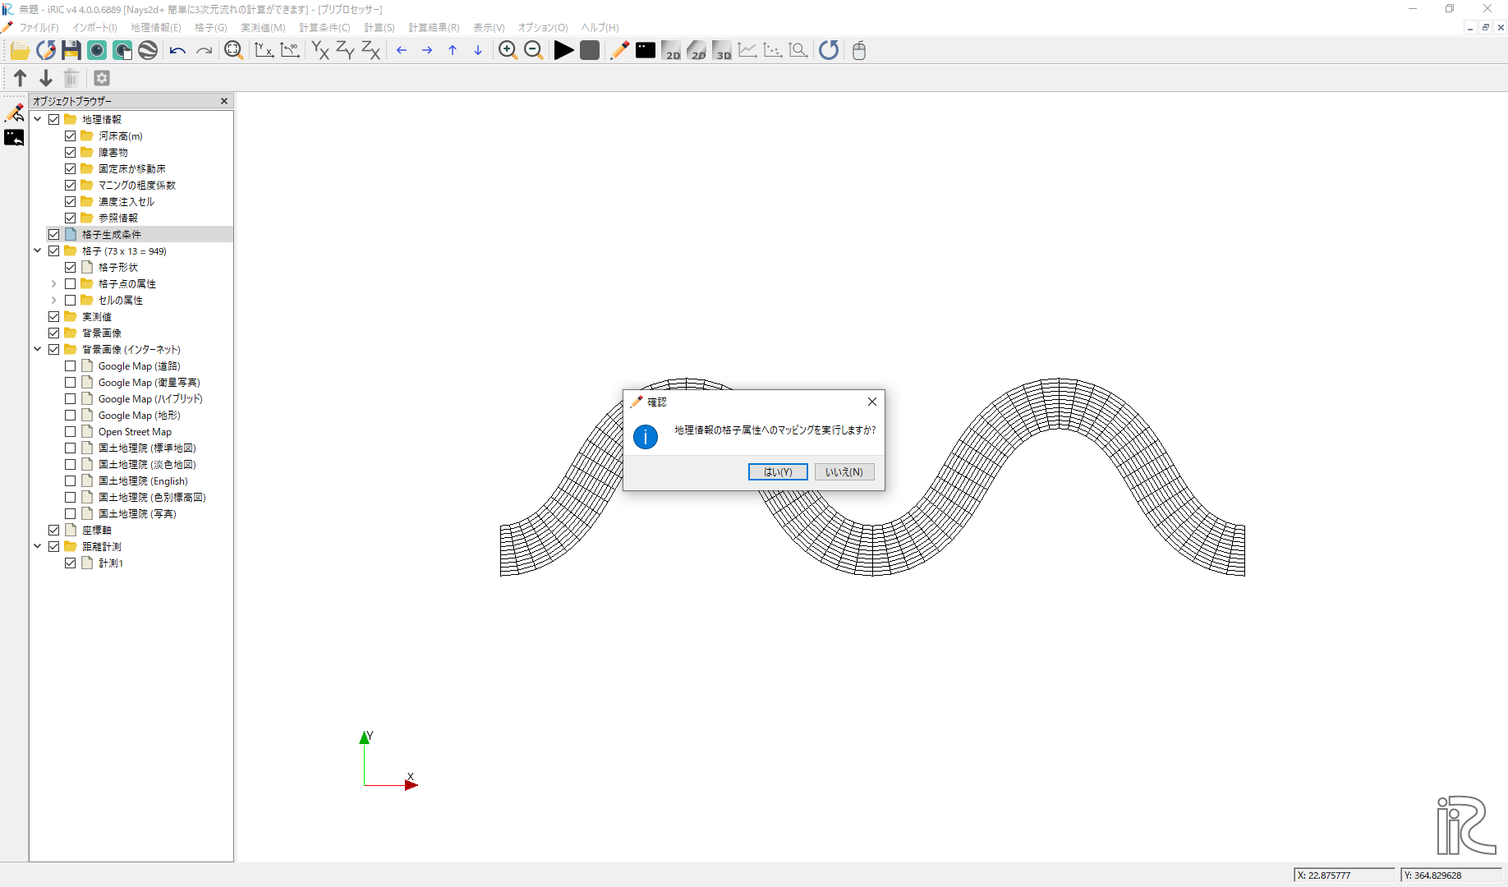
Task: Click the copy snapshot to clipboard icon
Action: pos(122,50)
